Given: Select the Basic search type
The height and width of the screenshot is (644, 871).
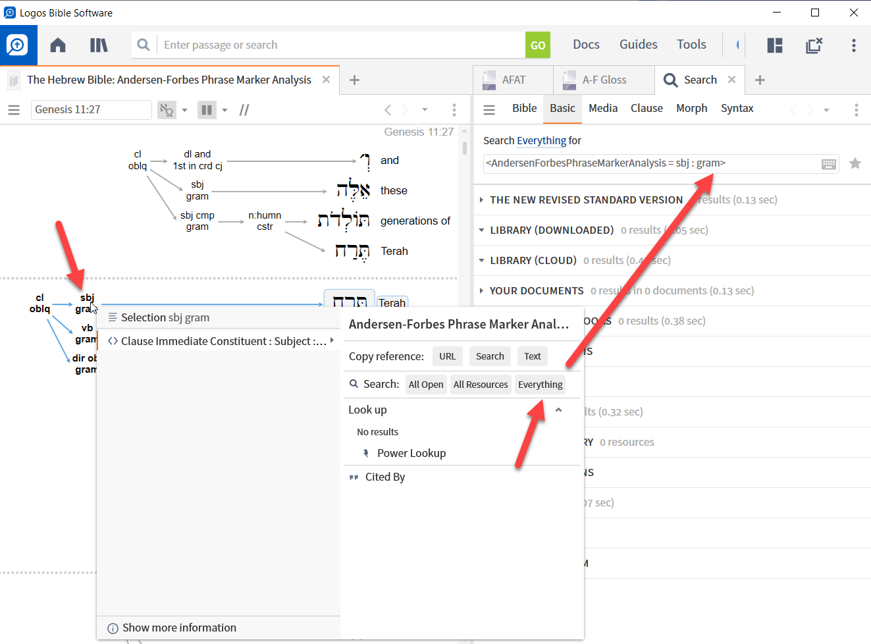Looking at the screenshot, I should pos(563,108).
